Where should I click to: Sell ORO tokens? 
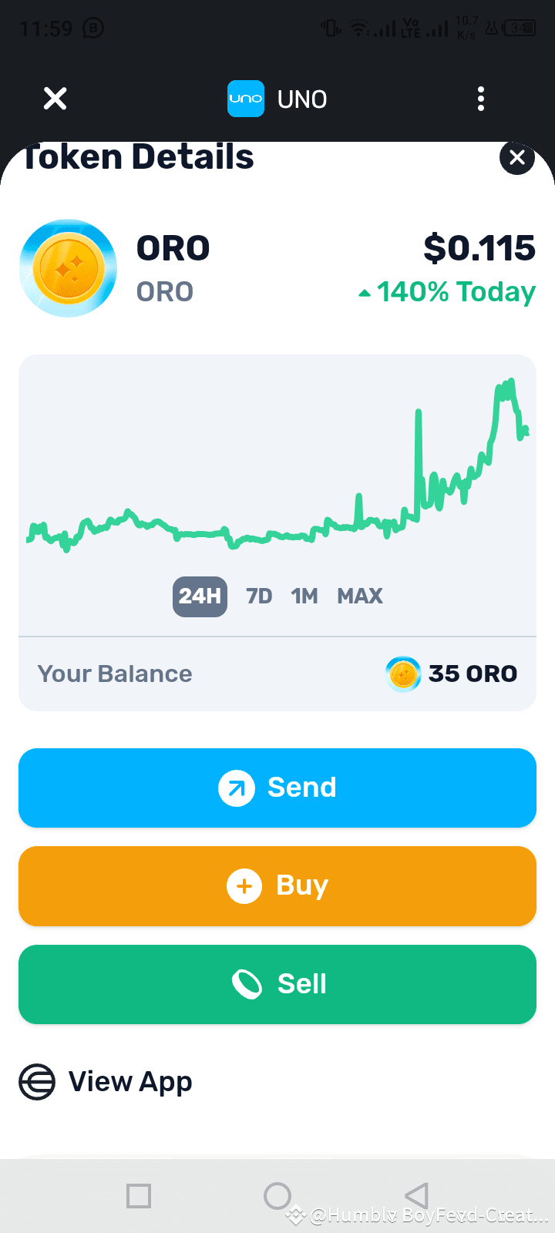[277, 984]
